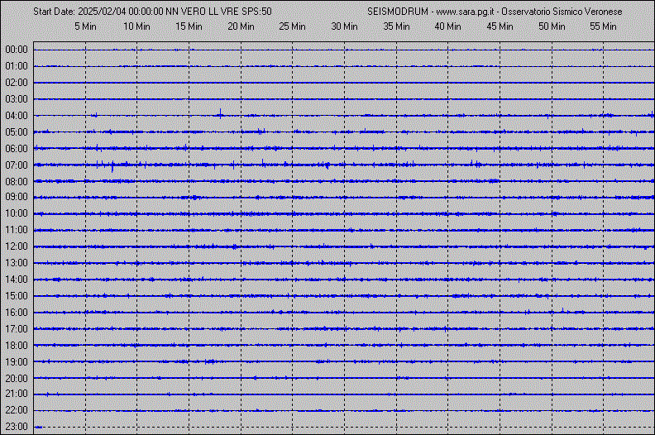Click the 12:00 hour label
The image size is (655, 435).
(x=17, y=246)
